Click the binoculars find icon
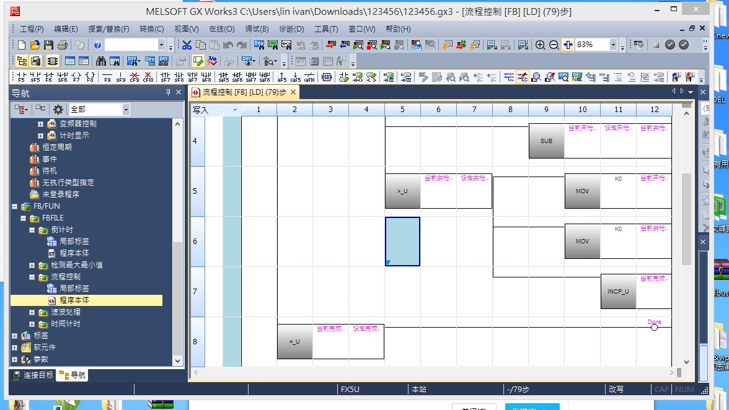The height and width of the screenshot is (410, 729). click(x=100, y=61)
